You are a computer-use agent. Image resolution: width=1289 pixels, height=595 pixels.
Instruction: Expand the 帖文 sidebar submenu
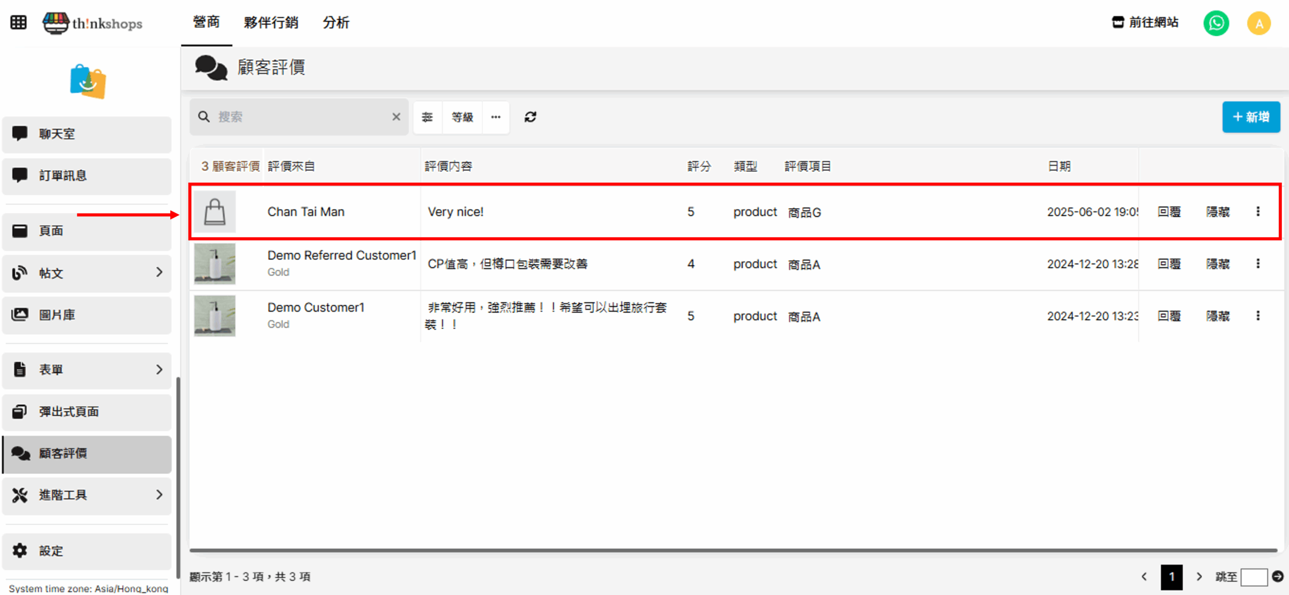(159, 272)
